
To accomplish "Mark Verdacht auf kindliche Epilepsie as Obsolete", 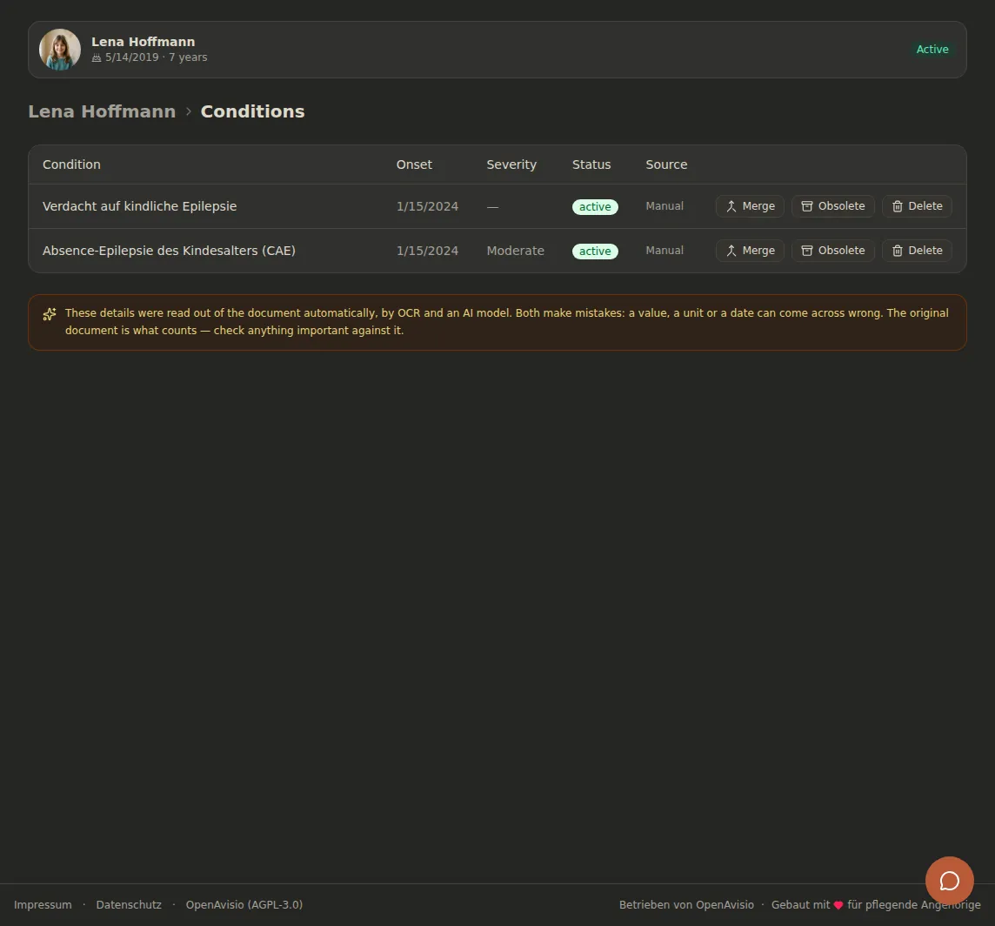I will 832,206.
